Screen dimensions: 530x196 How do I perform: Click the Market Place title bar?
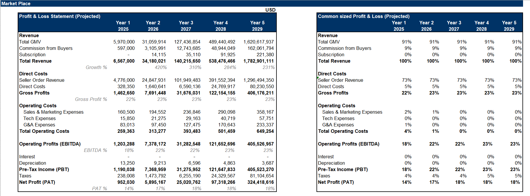tap(16, 3)
